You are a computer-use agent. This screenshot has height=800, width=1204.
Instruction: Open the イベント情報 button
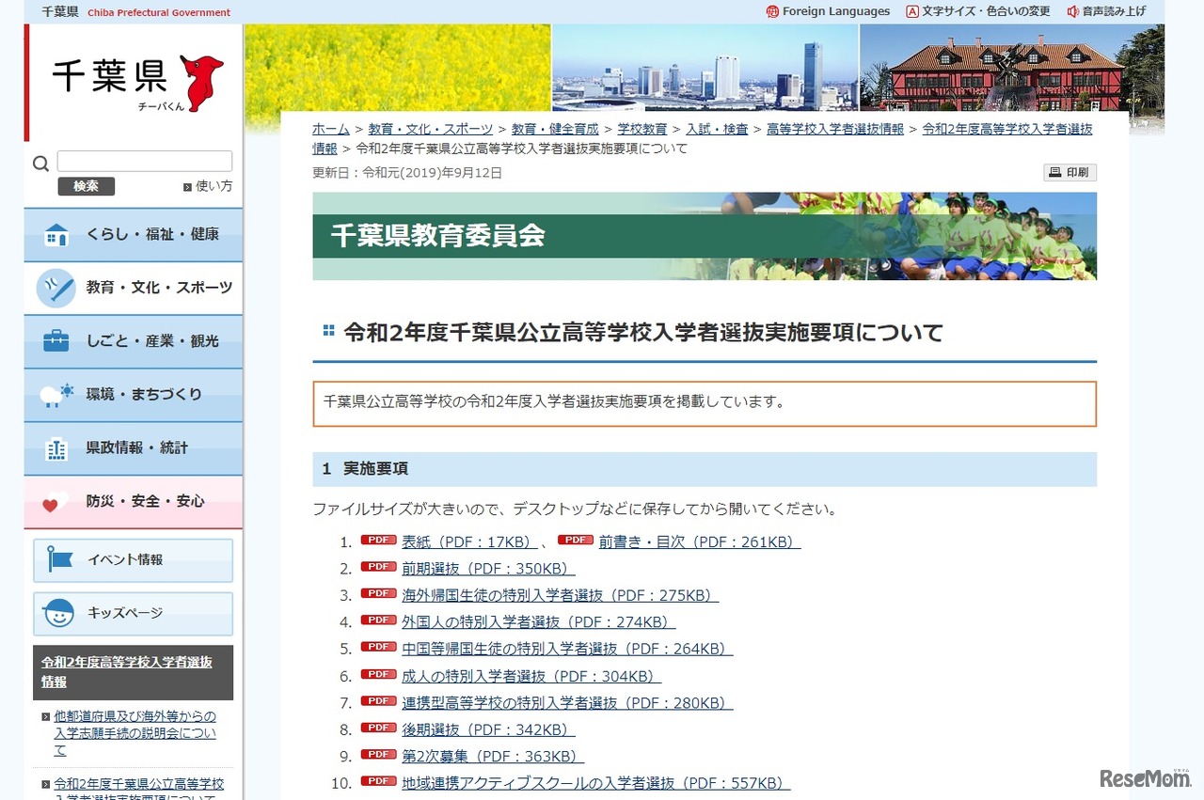pyautogui.click(x=134, y=560)
